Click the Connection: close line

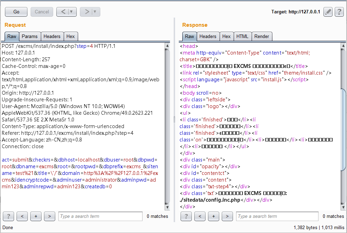23,146
